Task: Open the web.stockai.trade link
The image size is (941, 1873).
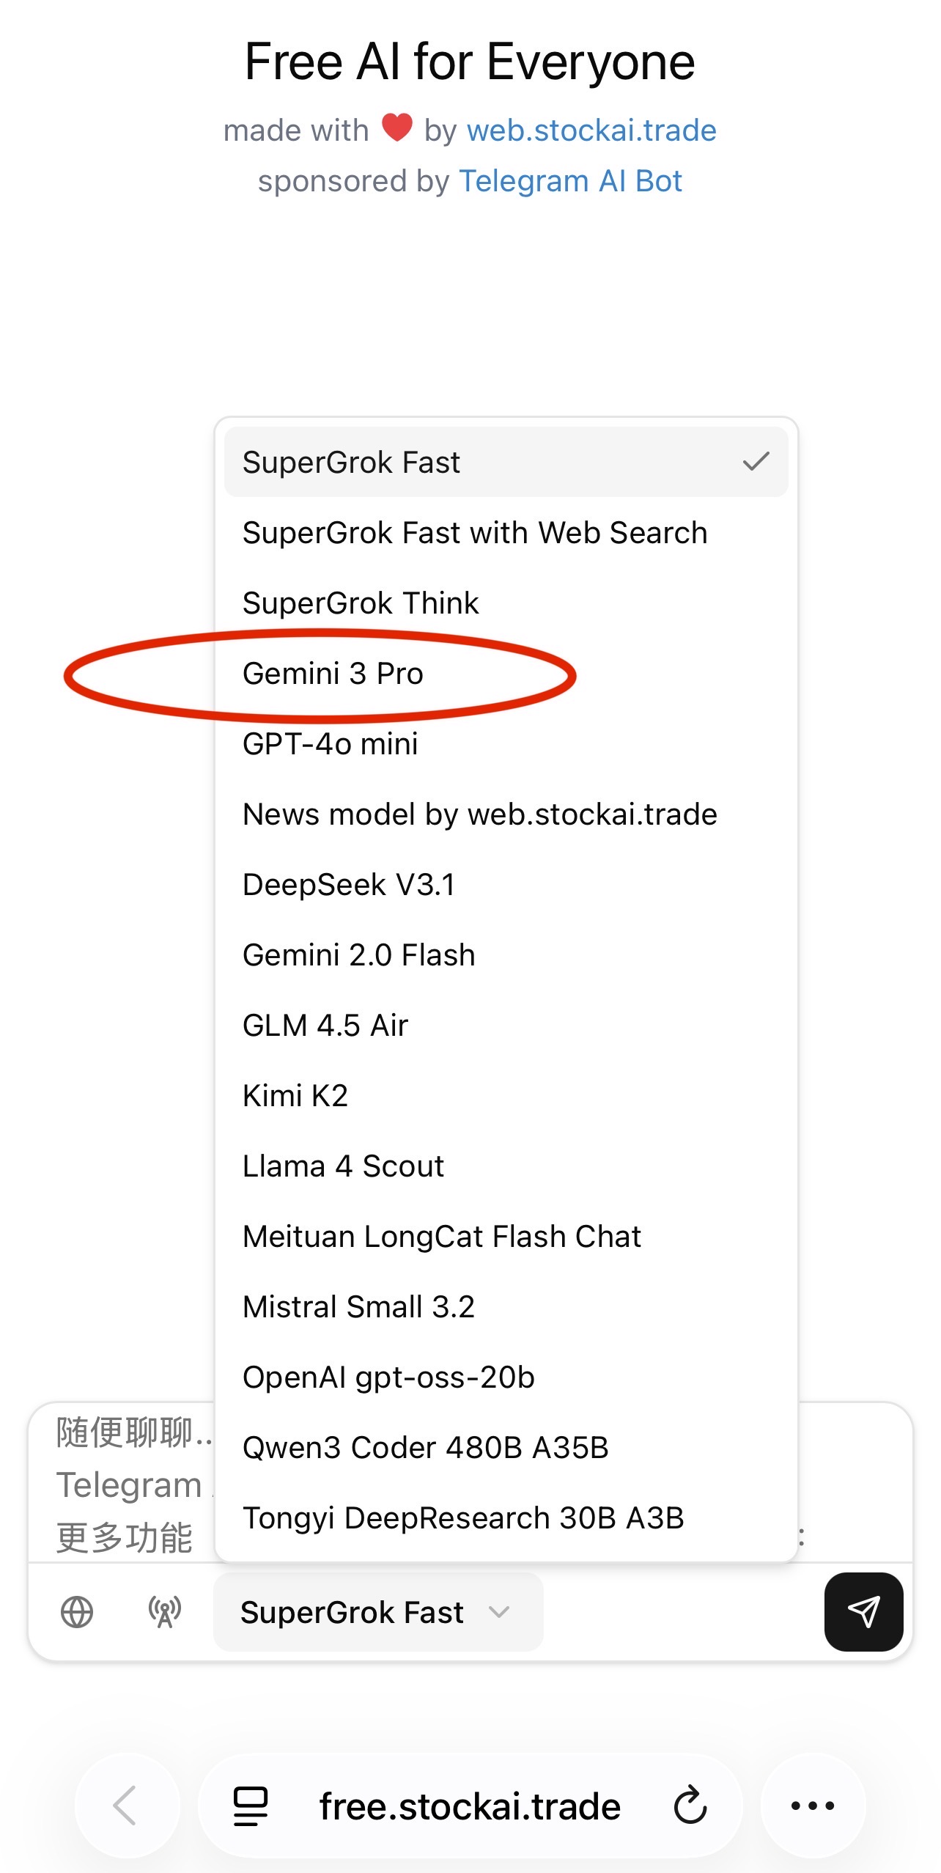Action: pyautogui.click(x=591, y=130)
